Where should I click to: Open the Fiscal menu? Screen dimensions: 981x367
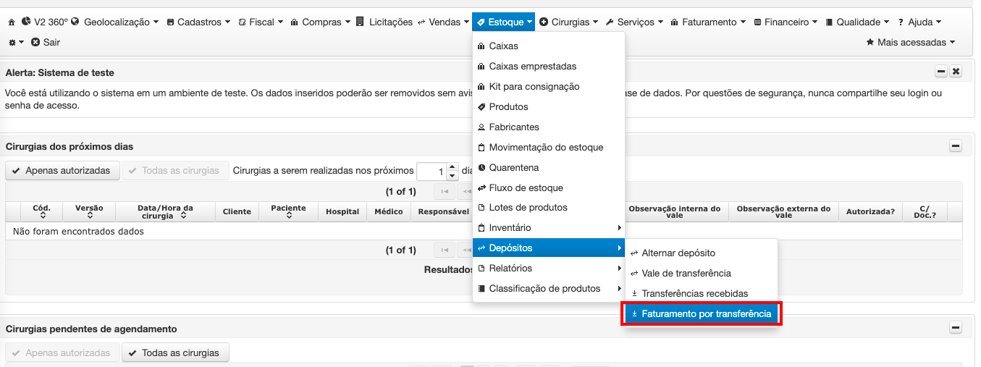261,22
